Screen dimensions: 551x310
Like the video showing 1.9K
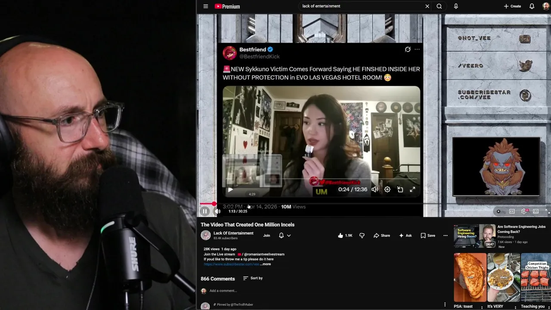(x=345, y=236)
